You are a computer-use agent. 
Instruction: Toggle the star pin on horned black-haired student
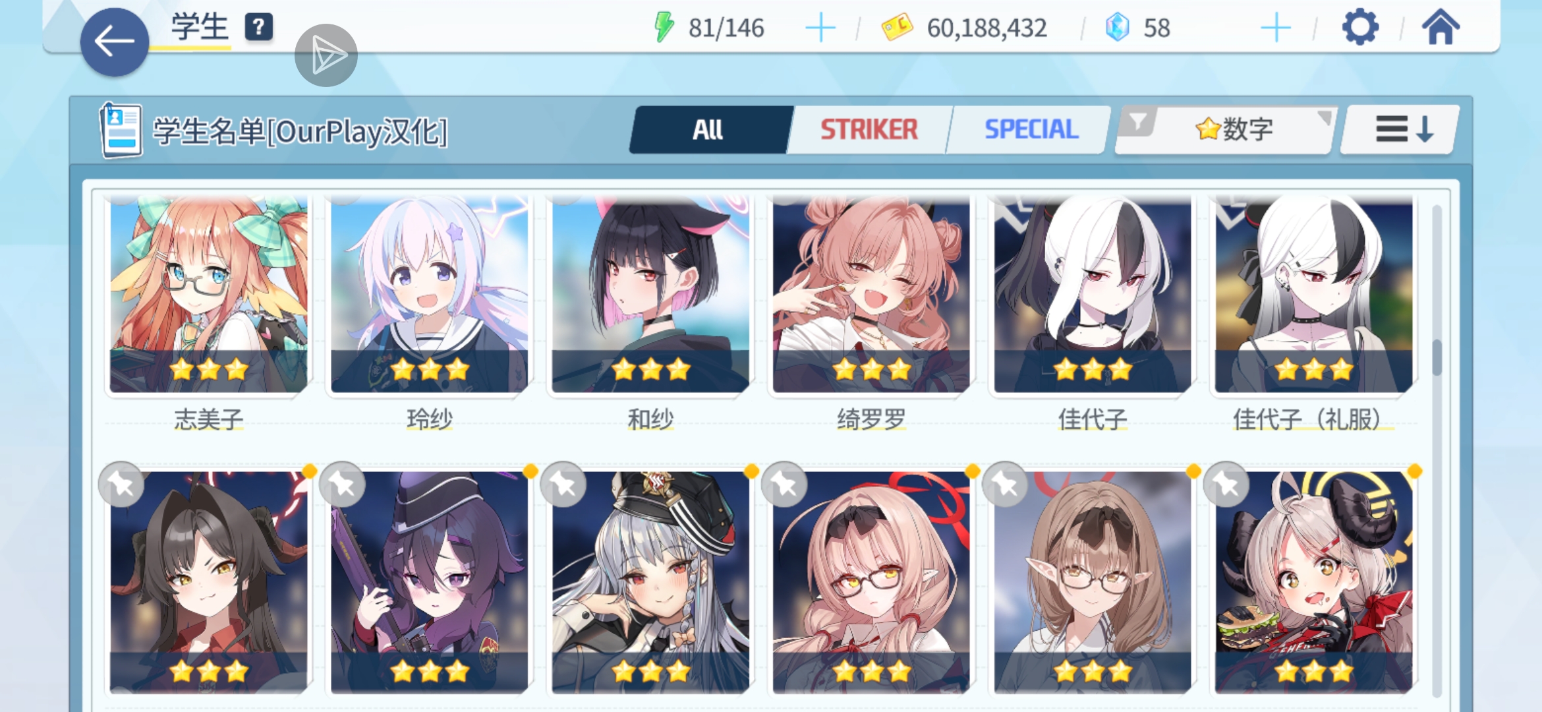121,485
